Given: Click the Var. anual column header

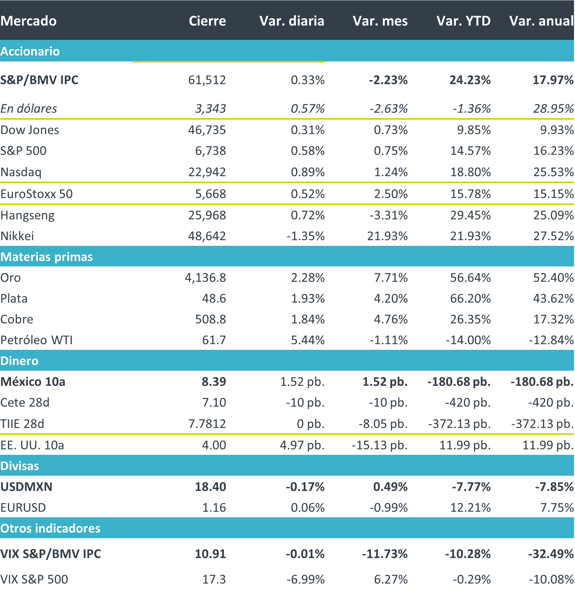Looking at the screenshot, I should pos(541,21).
